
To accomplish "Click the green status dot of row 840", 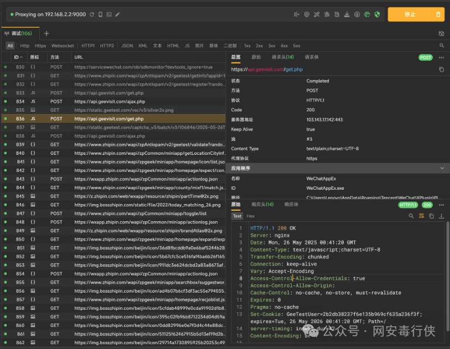I will (x=6, y=153).
